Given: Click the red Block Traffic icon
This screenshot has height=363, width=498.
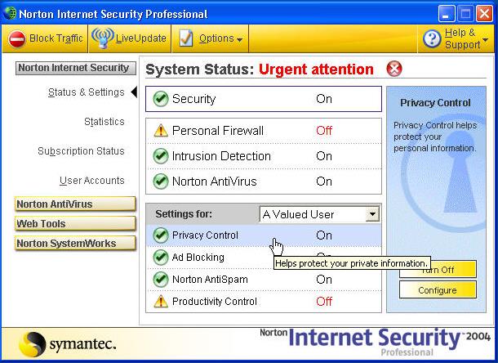Looking at the screenshot, I should 16,39.
